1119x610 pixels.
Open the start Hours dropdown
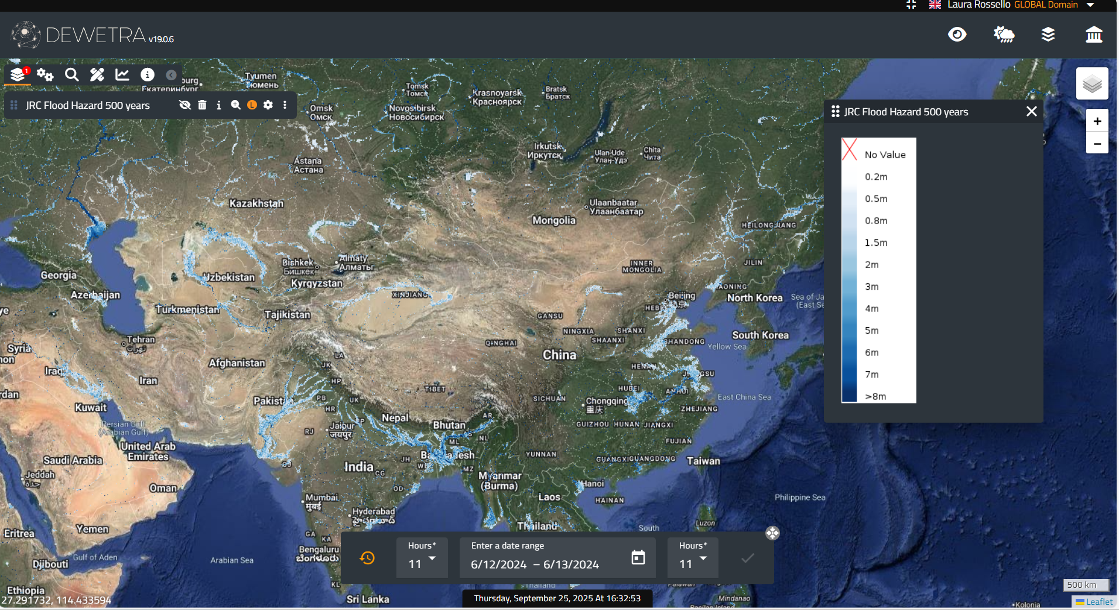click(422, 558)
